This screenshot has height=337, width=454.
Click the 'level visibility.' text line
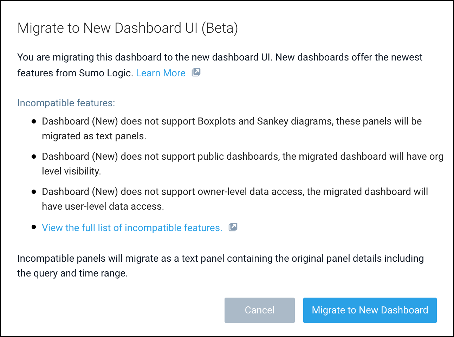[x=71, y=171]
